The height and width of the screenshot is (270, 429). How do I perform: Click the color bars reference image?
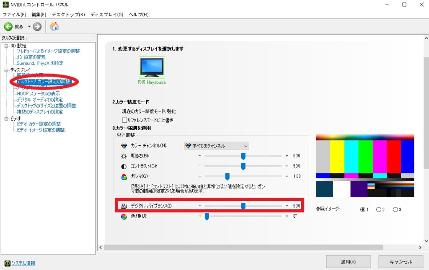pos(365,166)
